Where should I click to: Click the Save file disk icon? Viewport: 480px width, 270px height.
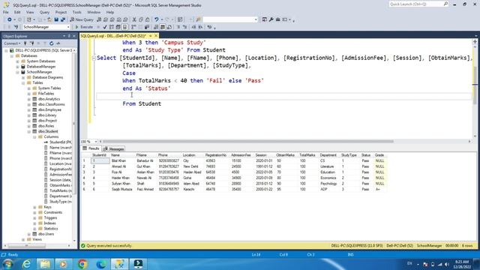(56, 19)
